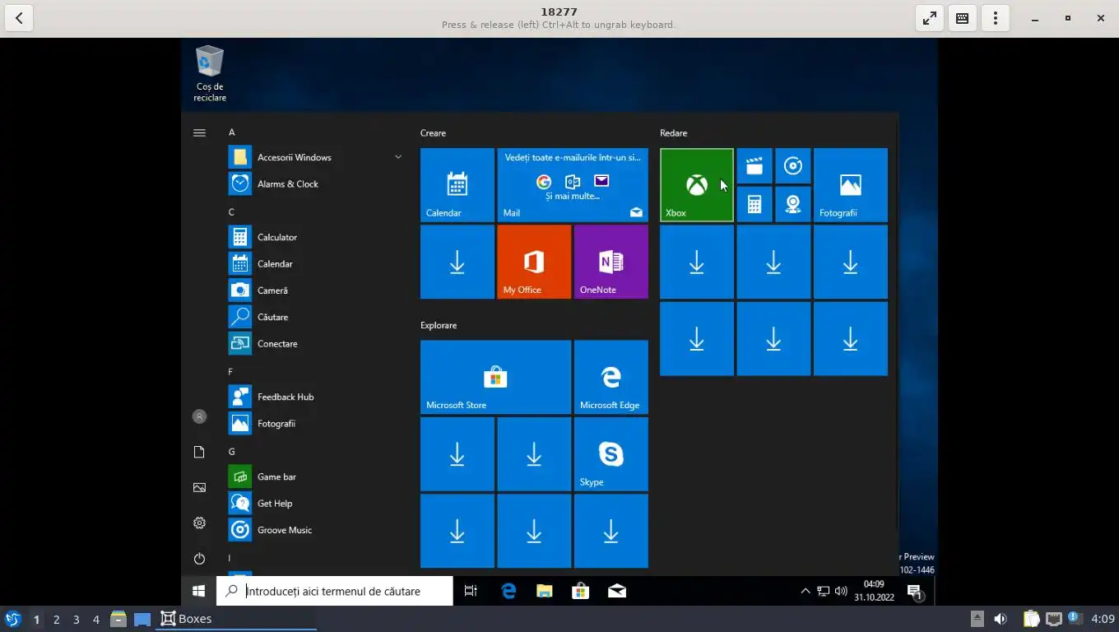
Task: Click the Windows search input field
Action: [x=334, y=591]
